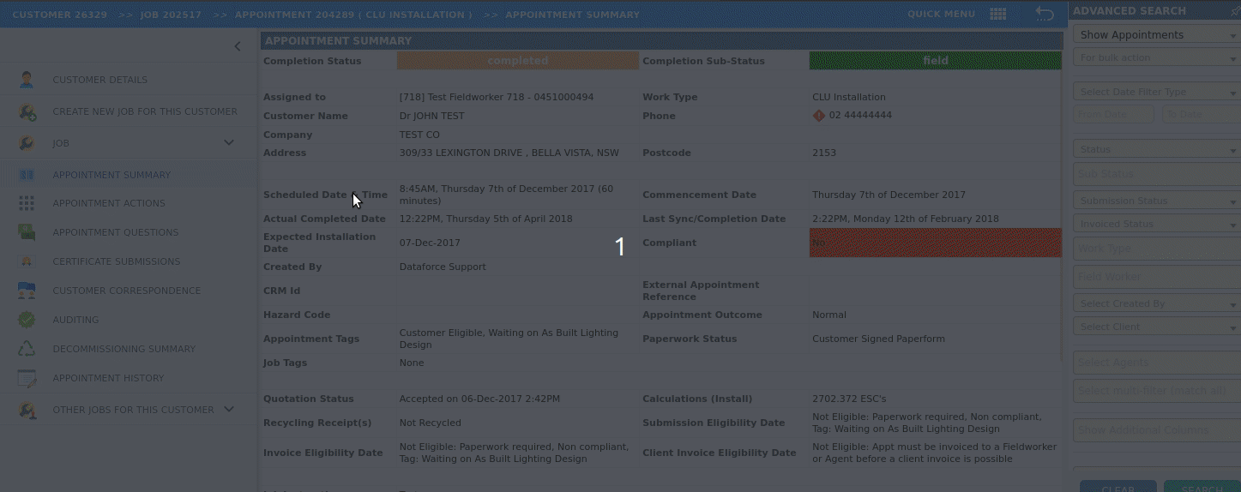Click the Appointment Questions icon

coord(27,232)
